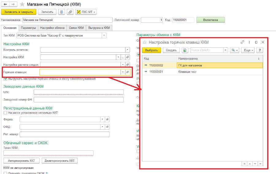The height and width of the screenshot is (174, 276).
Task: Favorite the Настройка горячих клавиш ККМ dialog
Action: pos(145,42)
